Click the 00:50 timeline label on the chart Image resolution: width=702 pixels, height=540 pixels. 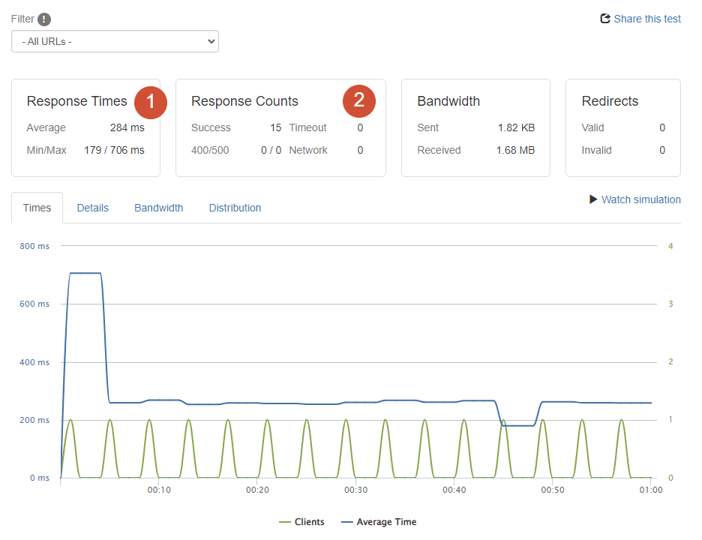(x=553, y=490)
